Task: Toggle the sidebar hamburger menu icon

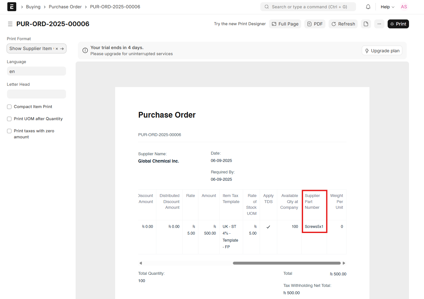Action: click(x=10, y=24)
